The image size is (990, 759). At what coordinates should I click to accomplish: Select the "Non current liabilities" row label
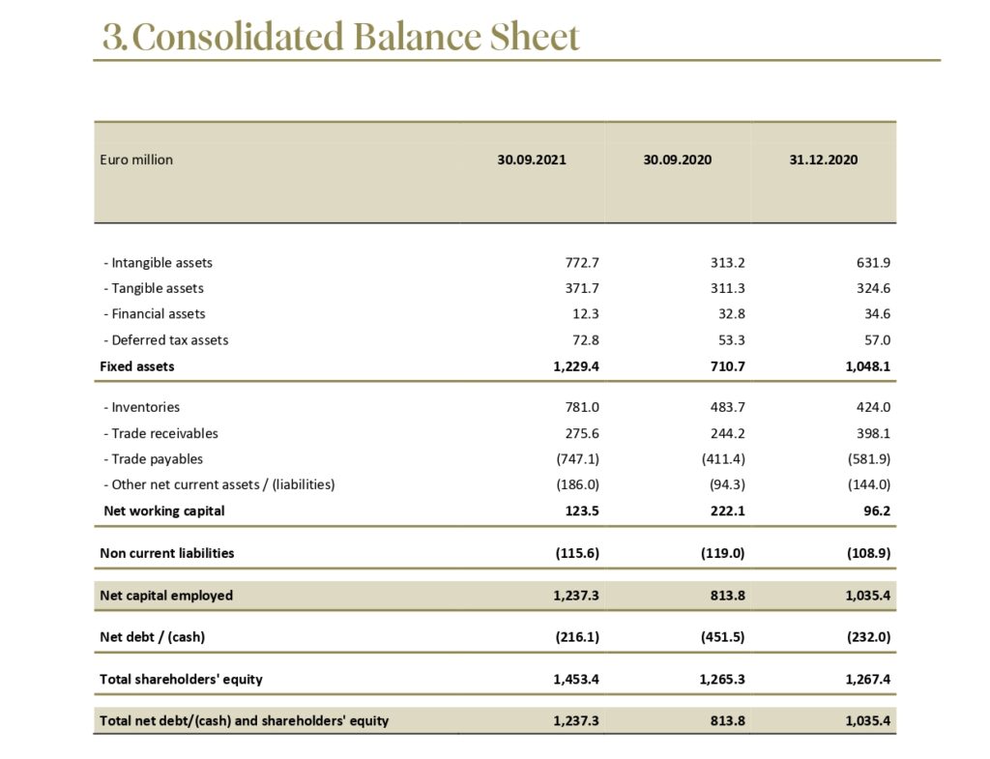coord(167,553)
